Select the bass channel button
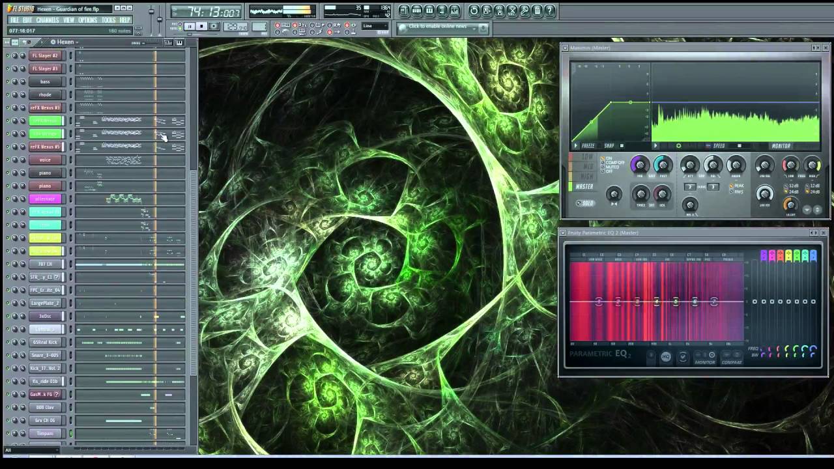This screenshot has height=469, width=834. (x=45, y=81)
